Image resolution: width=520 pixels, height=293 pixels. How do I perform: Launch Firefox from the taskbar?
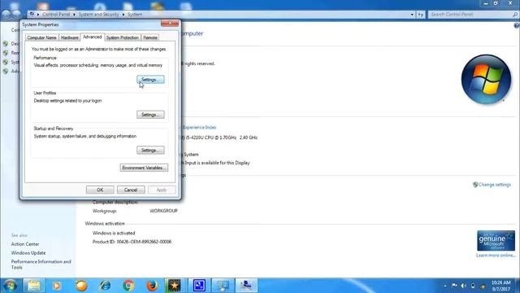tap(152, 286)
